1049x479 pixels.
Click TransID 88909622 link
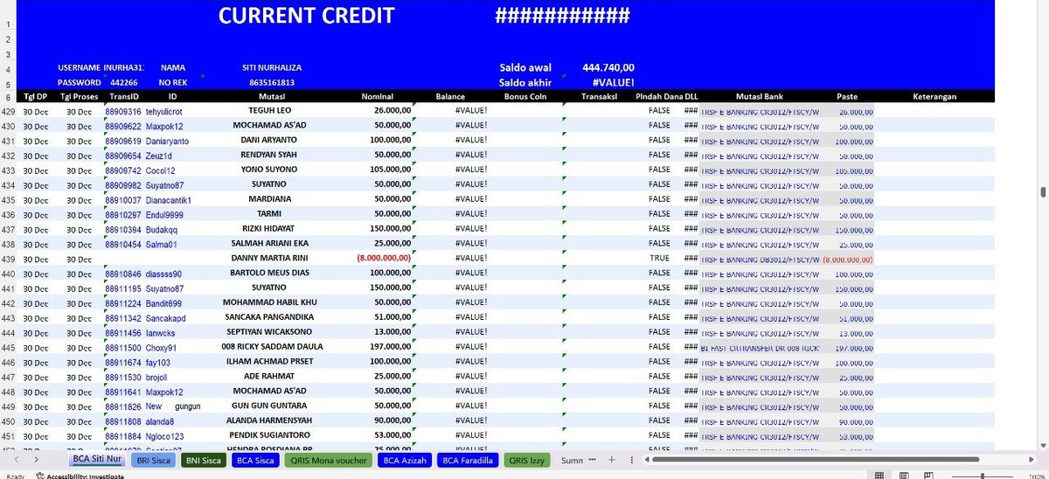coord(123,126)
